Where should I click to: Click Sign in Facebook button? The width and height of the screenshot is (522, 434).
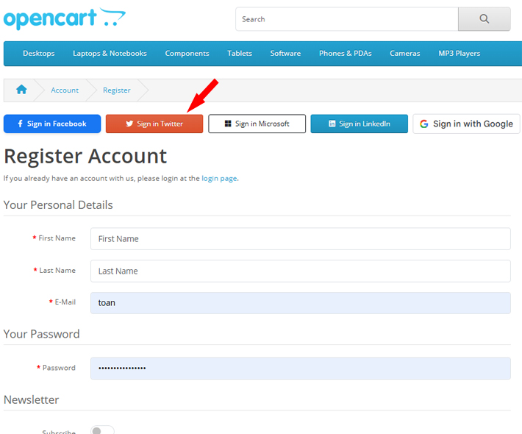[x=52, y=124]
